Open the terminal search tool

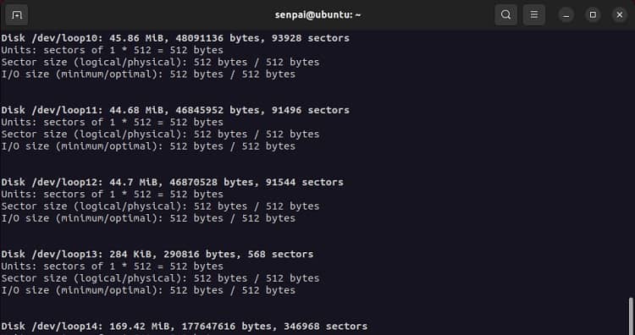pos(505,15)
